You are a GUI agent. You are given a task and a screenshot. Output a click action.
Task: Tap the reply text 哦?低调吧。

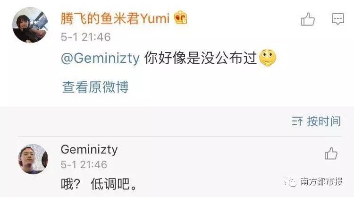[x=99, y=184]
